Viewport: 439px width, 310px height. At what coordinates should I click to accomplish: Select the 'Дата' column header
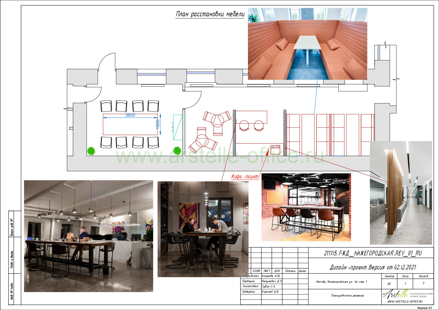(303, 271)
